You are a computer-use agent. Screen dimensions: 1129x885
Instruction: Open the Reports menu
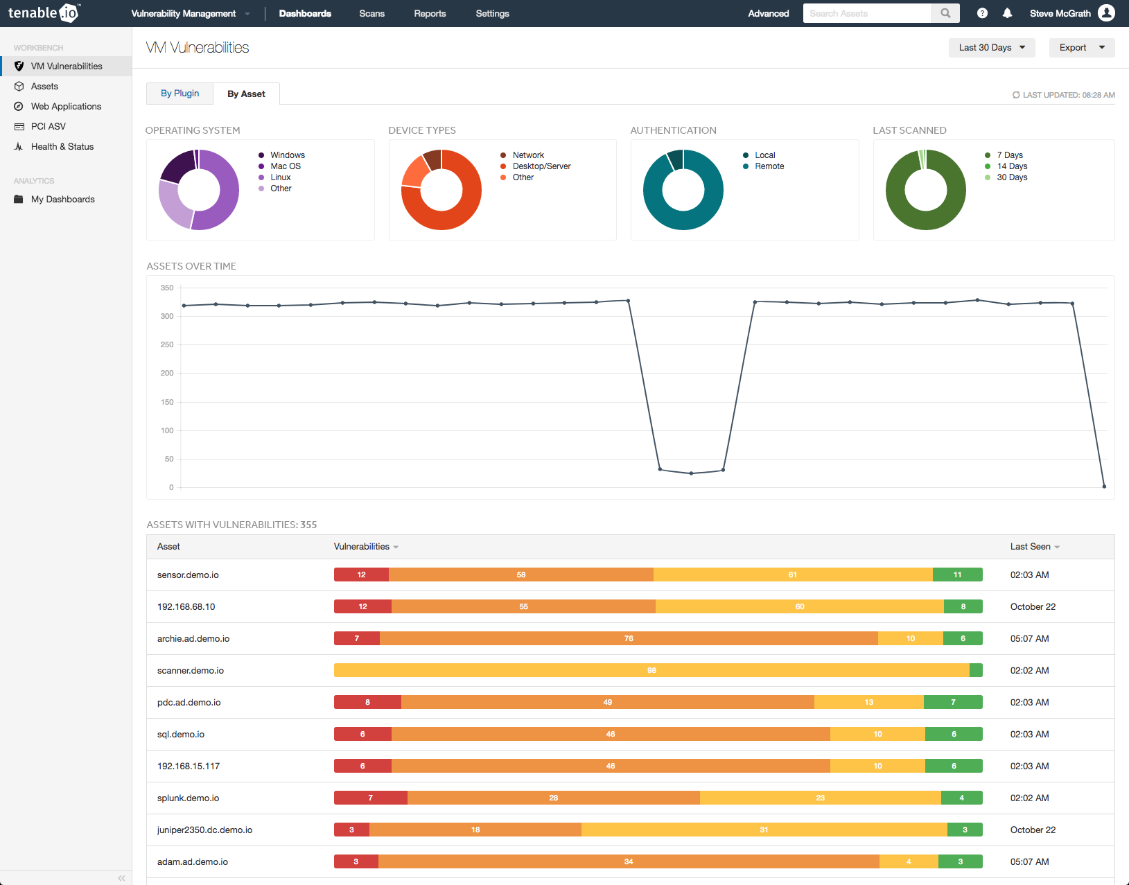pos(430,13)
